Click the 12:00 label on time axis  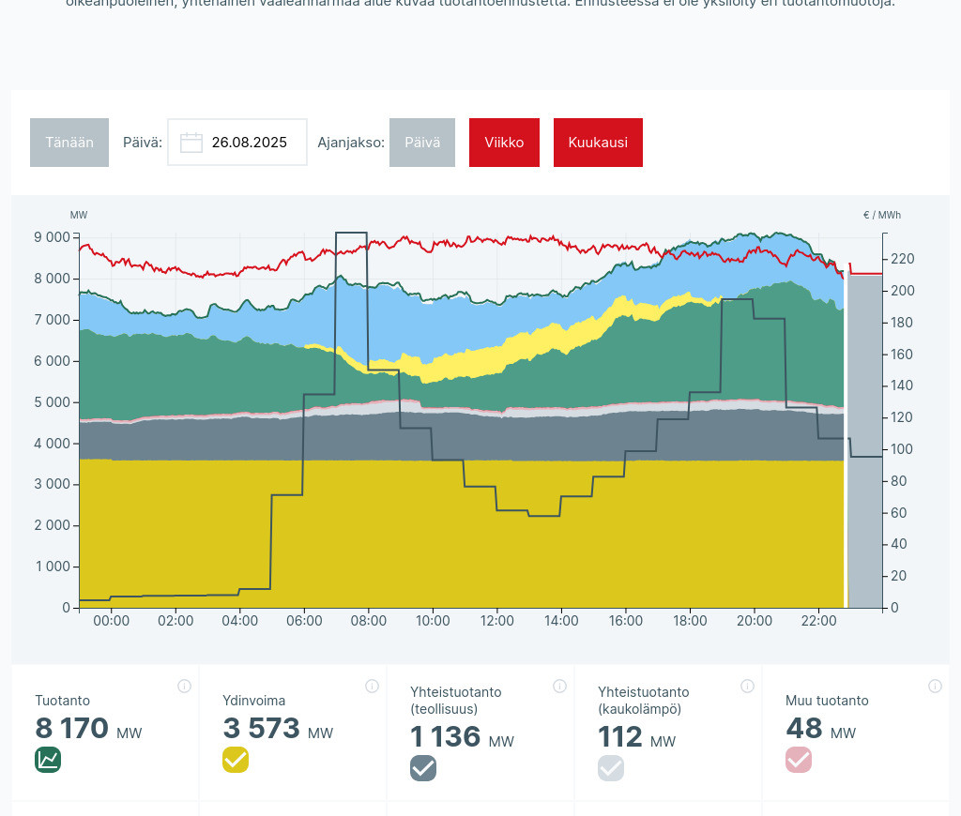(496, 621)
